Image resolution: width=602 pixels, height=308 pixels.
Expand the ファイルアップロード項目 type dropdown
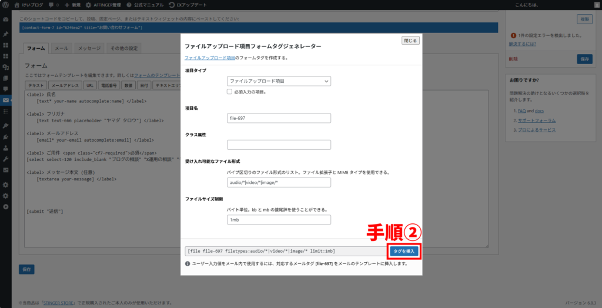coord(279,81)
